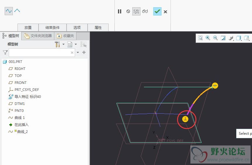Viewport: 252px width, 165px height.
Task: Toggle the no-preview mode icon
Action: pyautogui.click(x=128, y=11)
